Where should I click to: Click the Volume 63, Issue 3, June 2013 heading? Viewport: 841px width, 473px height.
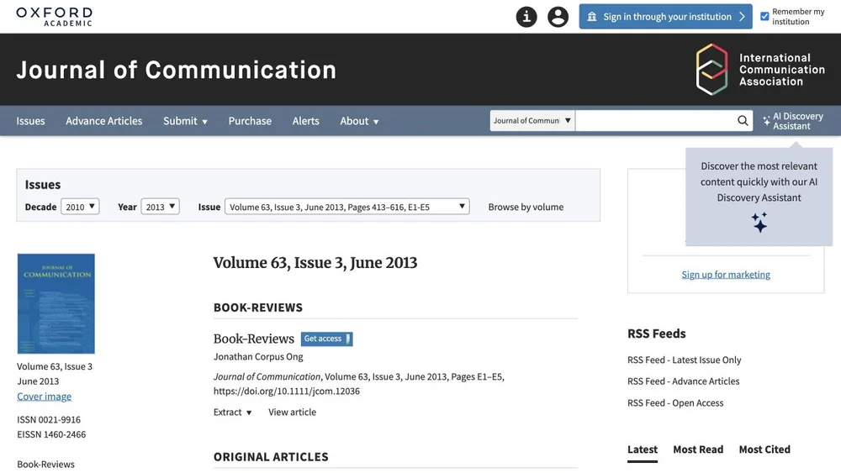(x=315, y=263)
